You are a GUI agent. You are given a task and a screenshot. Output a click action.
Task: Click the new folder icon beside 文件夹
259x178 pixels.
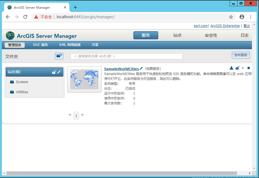[59, 56]
